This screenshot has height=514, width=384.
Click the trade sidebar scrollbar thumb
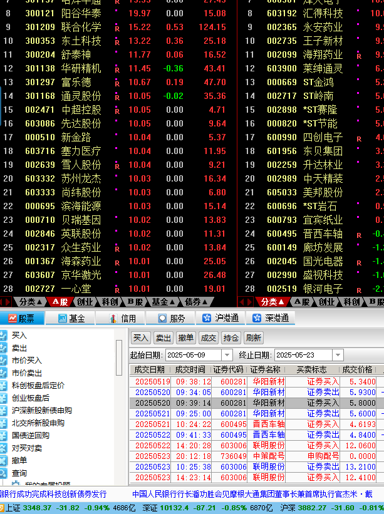pos(119,357)
